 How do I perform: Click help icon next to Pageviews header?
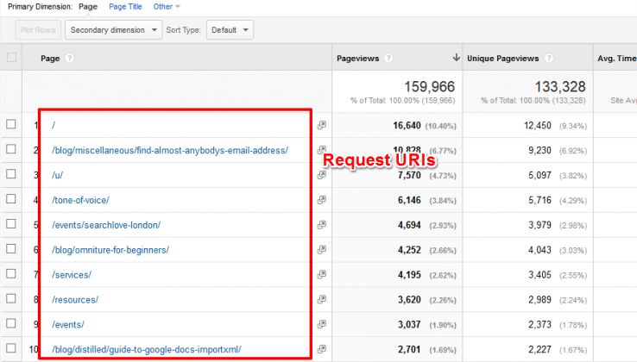click(388, 59)
